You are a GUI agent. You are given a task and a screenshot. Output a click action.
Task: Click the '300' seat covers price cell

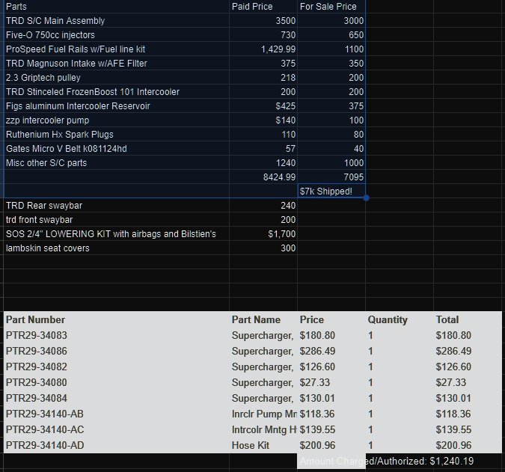pyautogui.click(x=263, y=248)
